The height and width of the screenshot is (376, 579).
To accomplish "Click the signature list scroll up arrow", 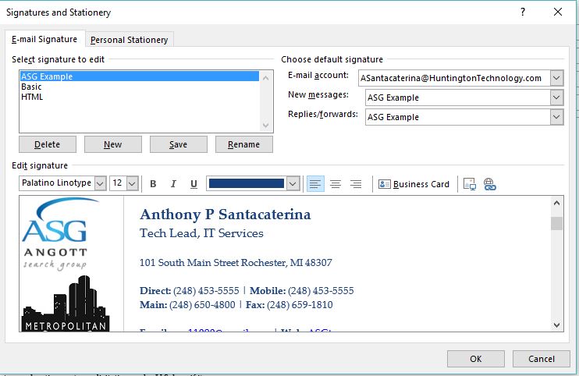I will coord(265,78).
